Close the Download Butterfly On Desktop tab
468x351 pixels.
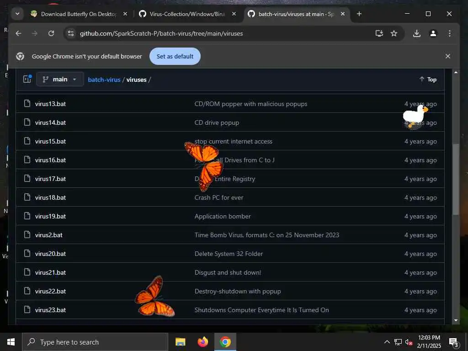coord(125,14)
